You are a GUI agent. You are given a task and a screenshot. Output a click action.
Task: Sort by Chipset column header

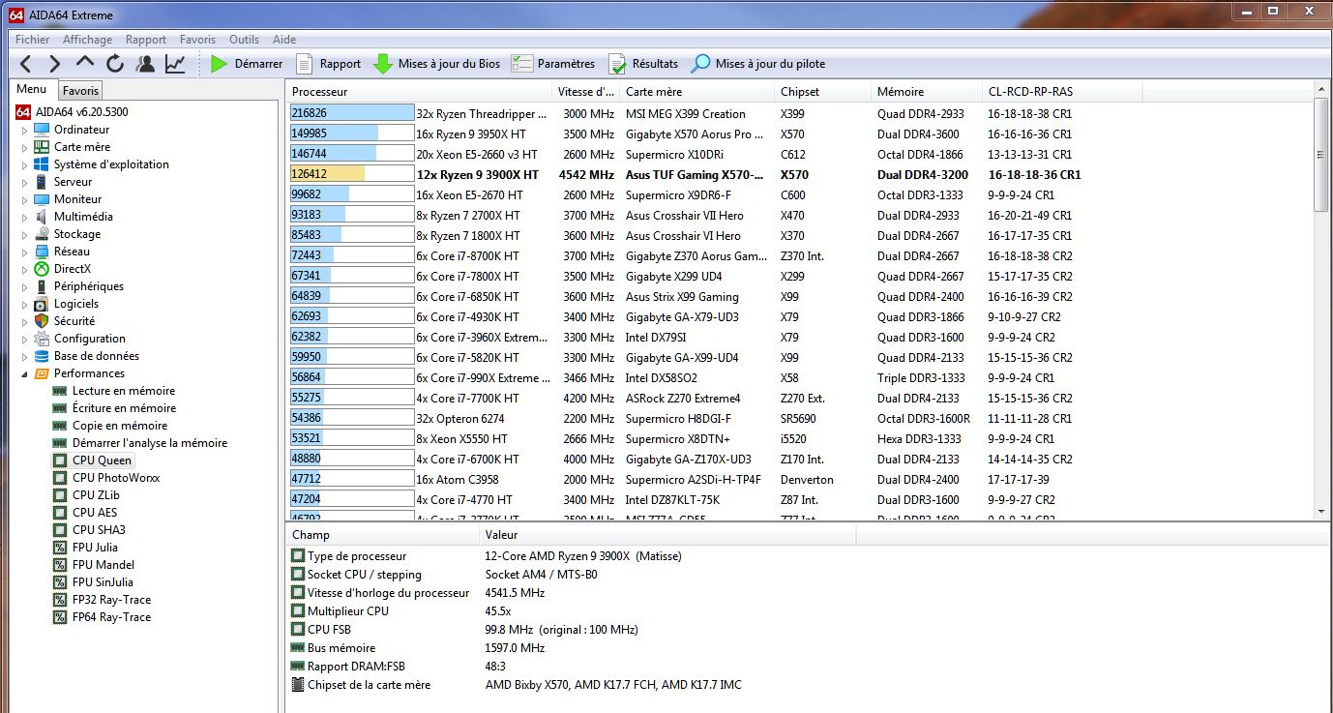click(x=823, y=92)
